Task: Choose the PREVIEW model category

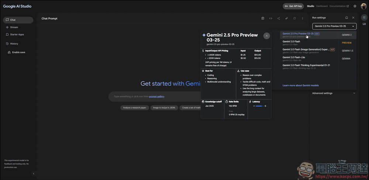Action: tap(347, 43)
